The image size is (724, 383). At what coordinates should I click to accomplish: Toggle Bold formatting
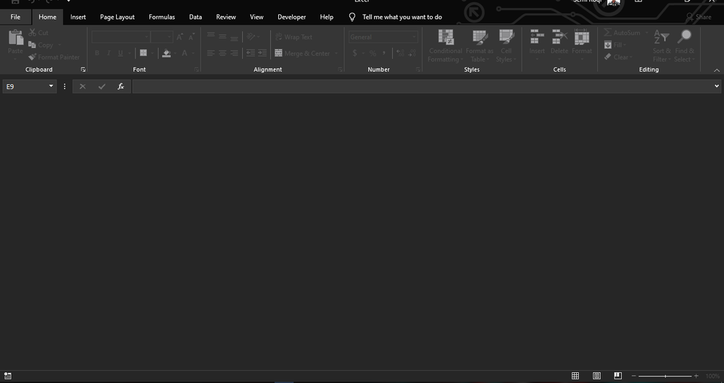97,53
